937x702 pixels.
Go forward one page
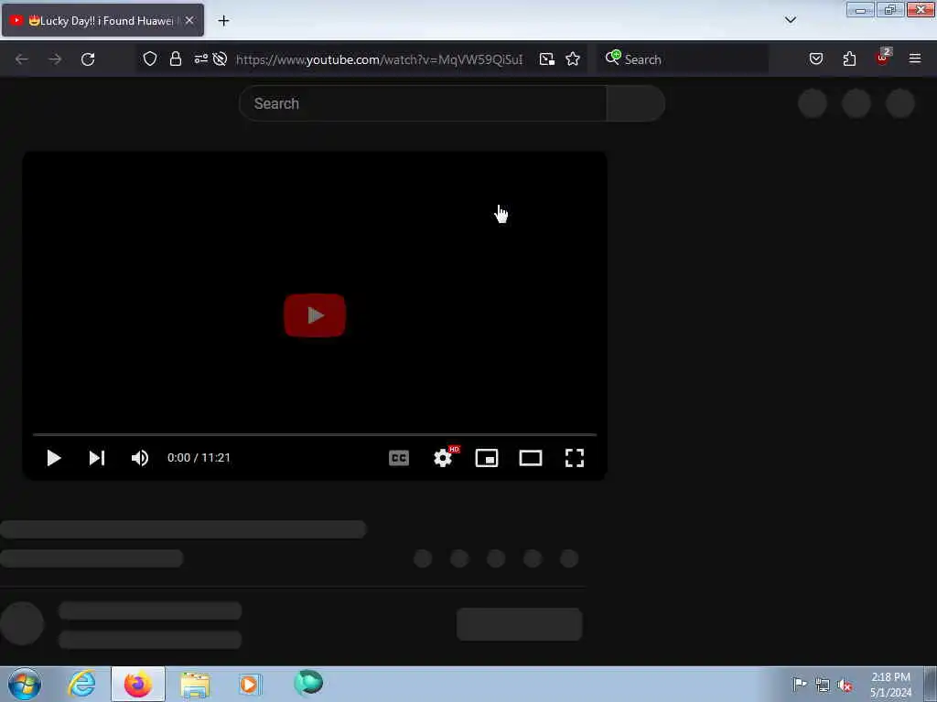point(55,59)
